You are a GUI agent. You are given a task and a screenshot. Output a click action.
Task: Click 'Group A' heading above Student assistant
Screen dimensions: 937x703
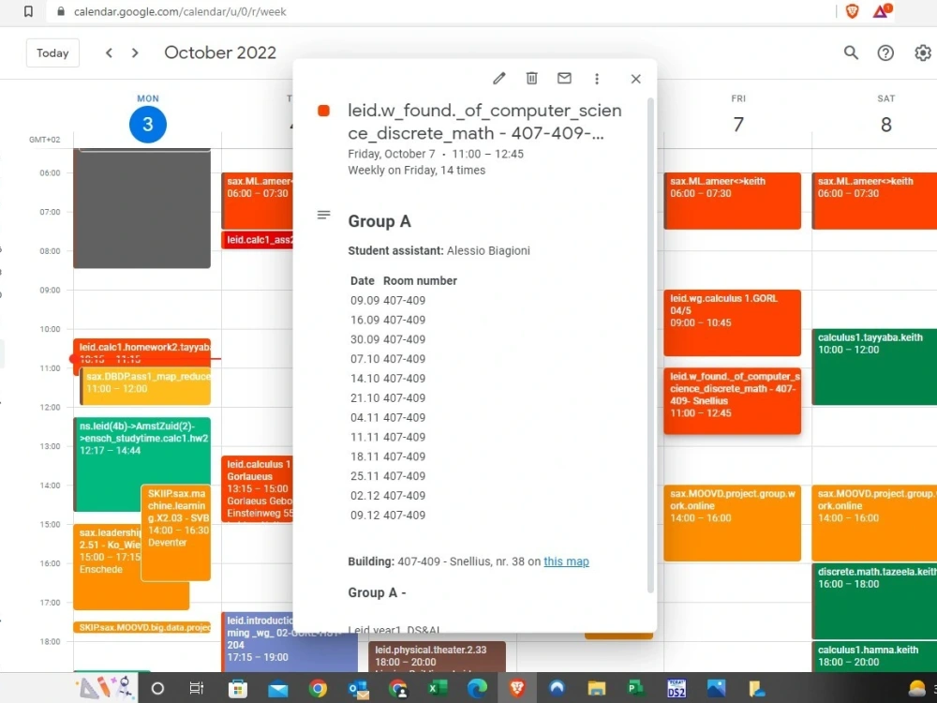379,221
